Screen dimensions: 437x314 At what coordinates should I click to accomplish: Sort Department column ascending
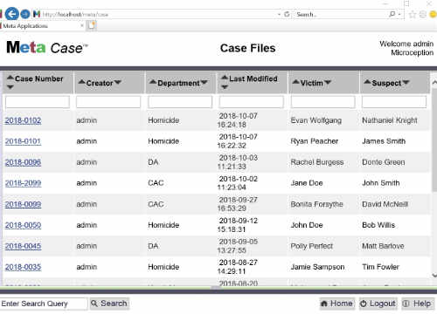pos(153,82)
